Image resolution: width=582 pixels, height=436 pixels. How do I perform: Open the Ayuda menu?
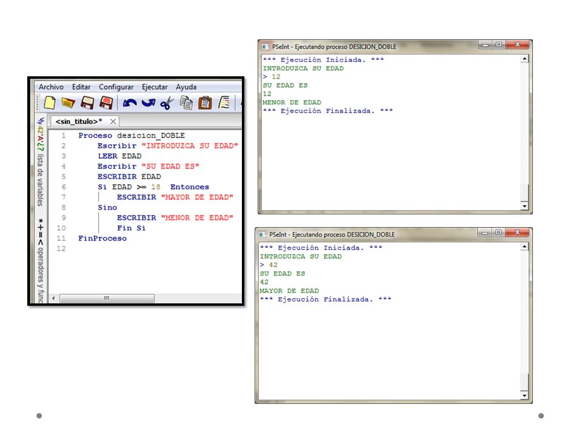(186, 87)
